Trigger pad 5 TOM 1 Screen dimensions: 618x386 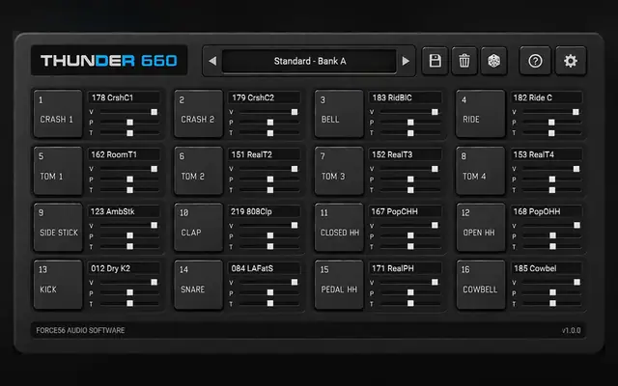[x=58, y=171]
